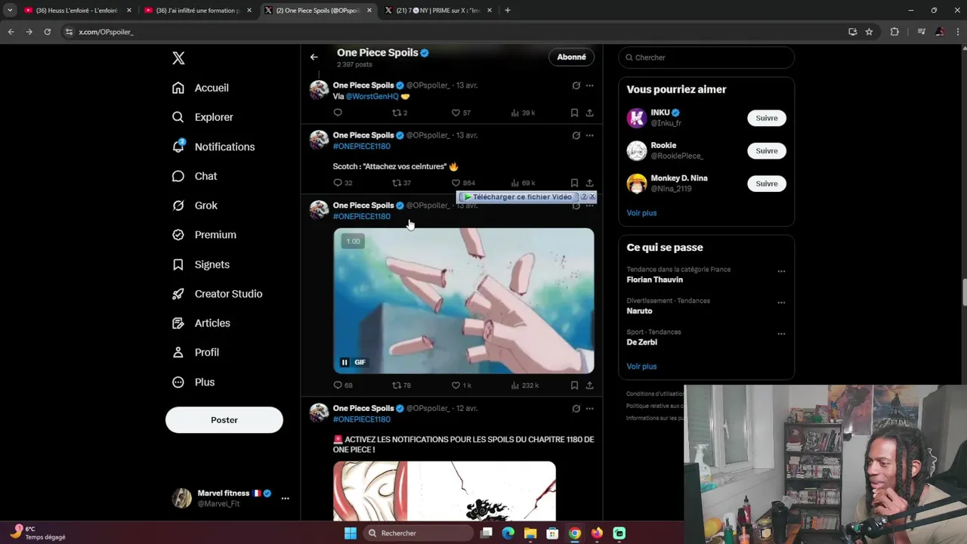Open Marvel fitness account options dots
The height and width of the screenshot is (544, 967).
(x=285, y=499)
